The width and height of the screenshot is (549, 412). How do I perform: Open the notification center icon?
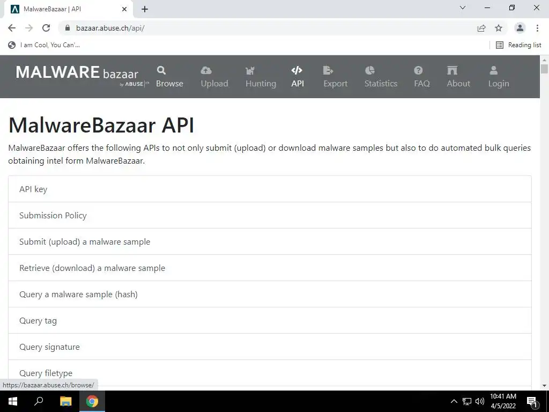click(532, 401)
